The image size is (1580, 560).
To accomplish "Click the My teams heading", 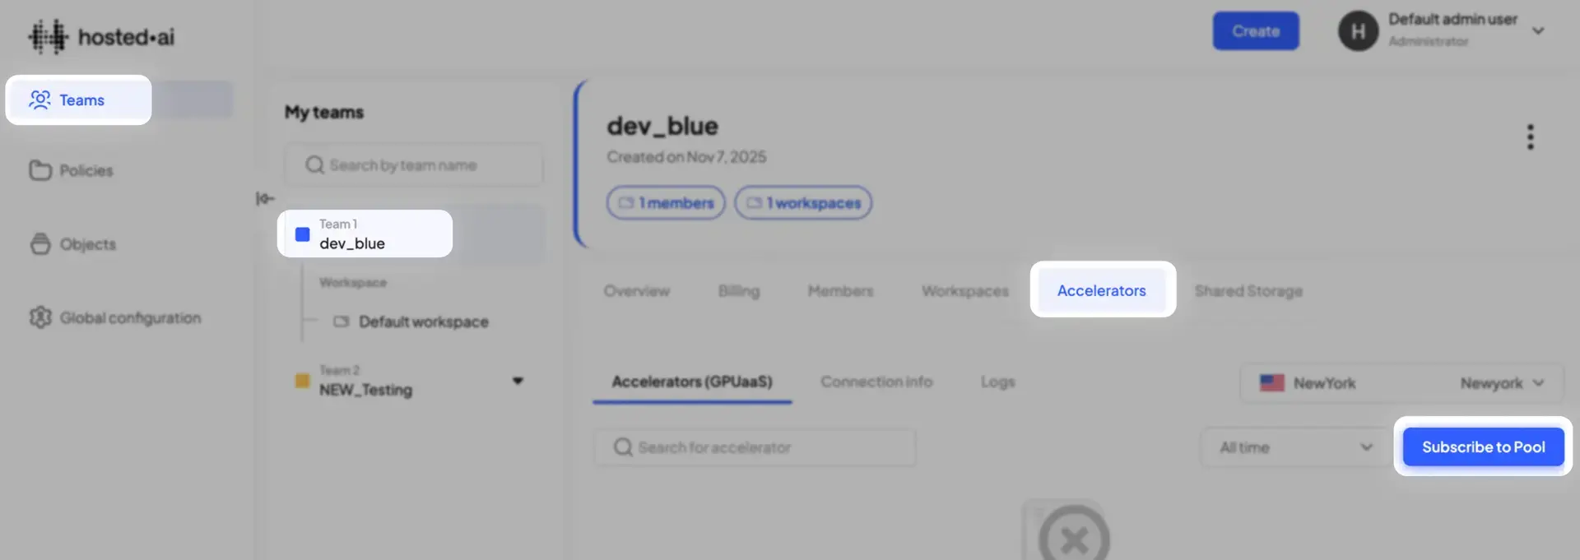I will tap(324, 112).
